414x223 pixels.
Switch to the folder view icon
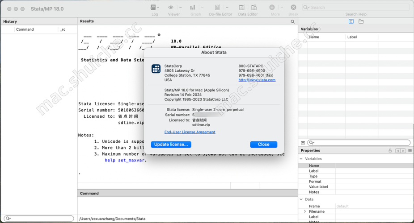[361, 21]
